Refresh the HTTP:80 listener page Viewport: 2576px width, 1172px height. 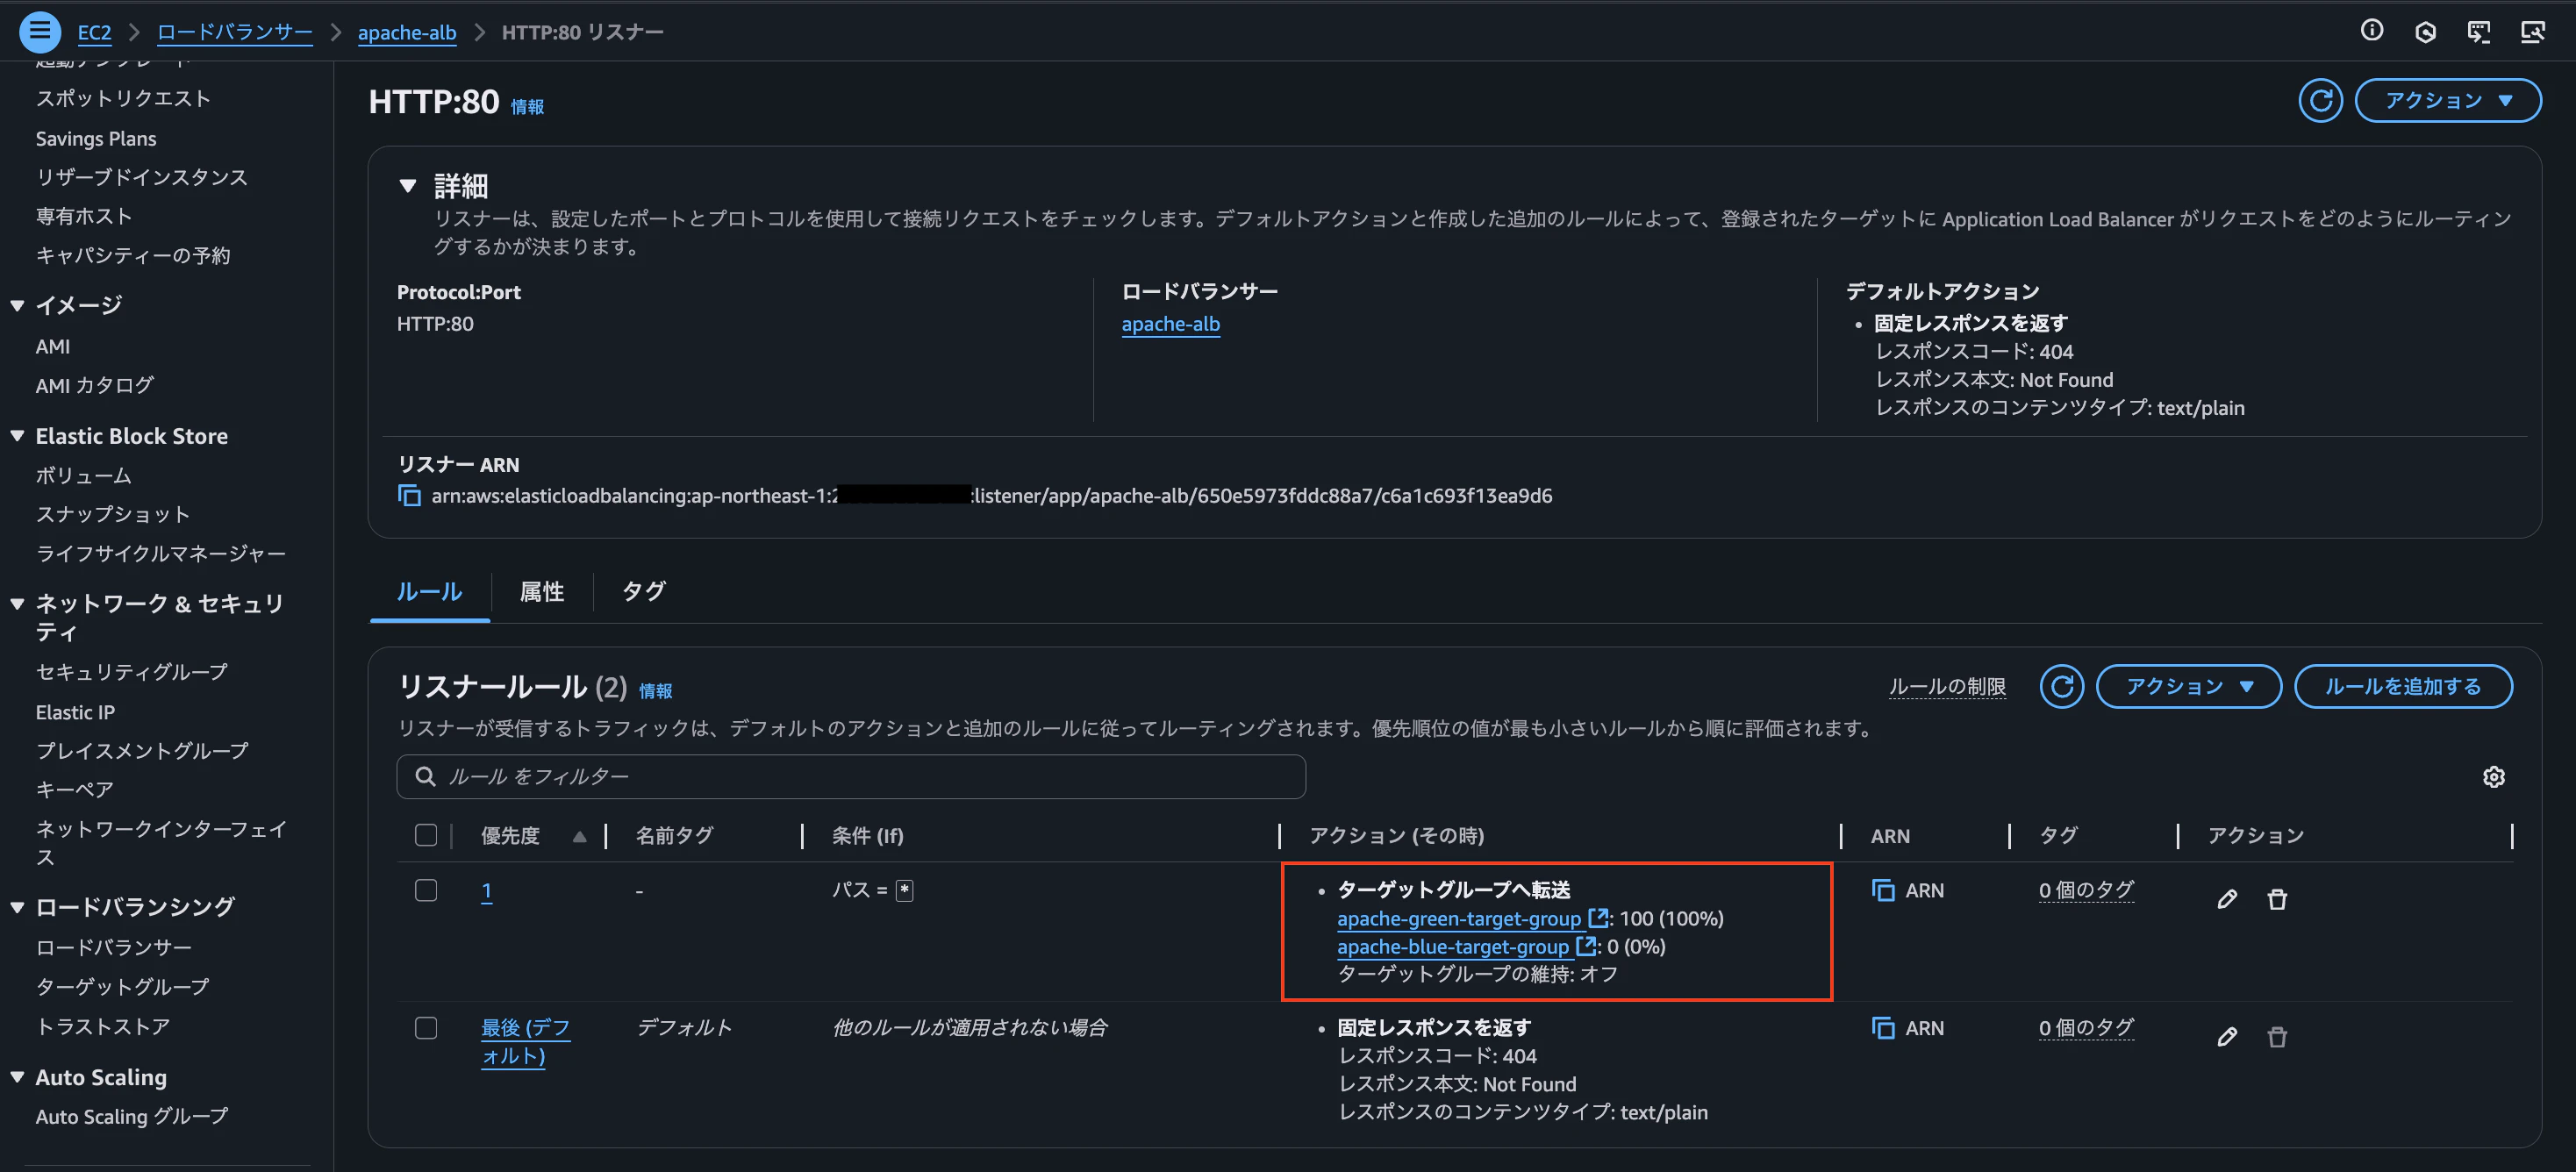coord(2320,101)
